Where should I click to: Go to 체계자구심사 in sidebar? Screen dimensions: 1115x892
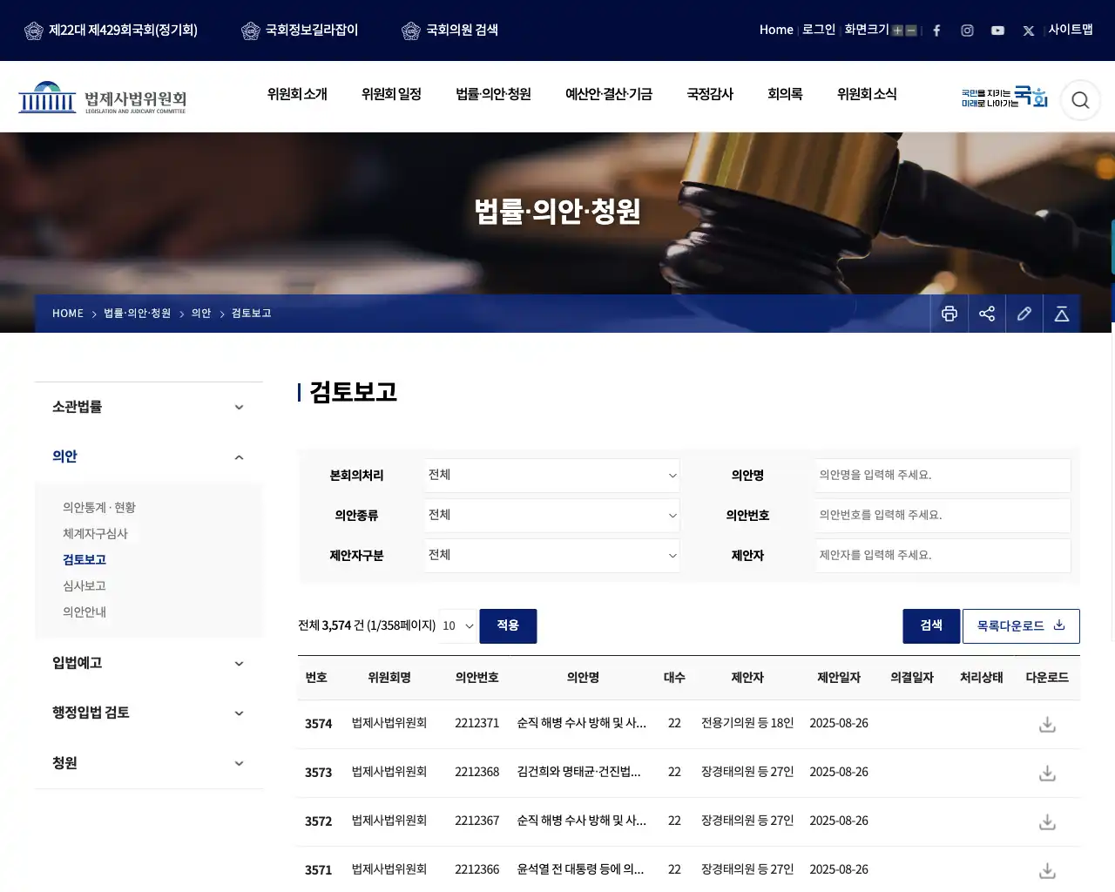95,534
